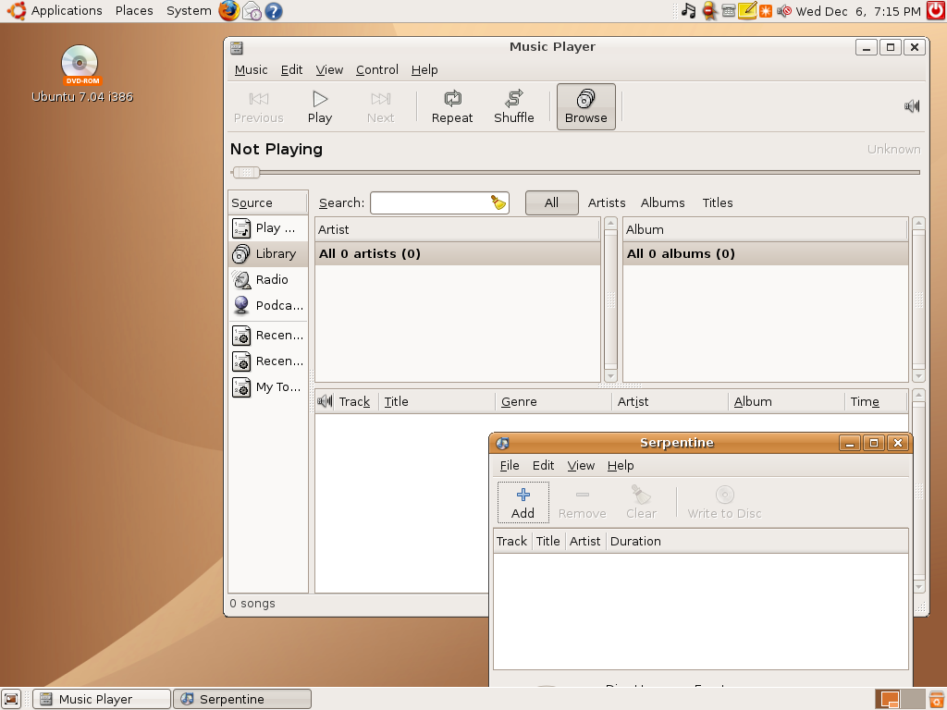Select the My Top Rated playlist

click(268, 387)
